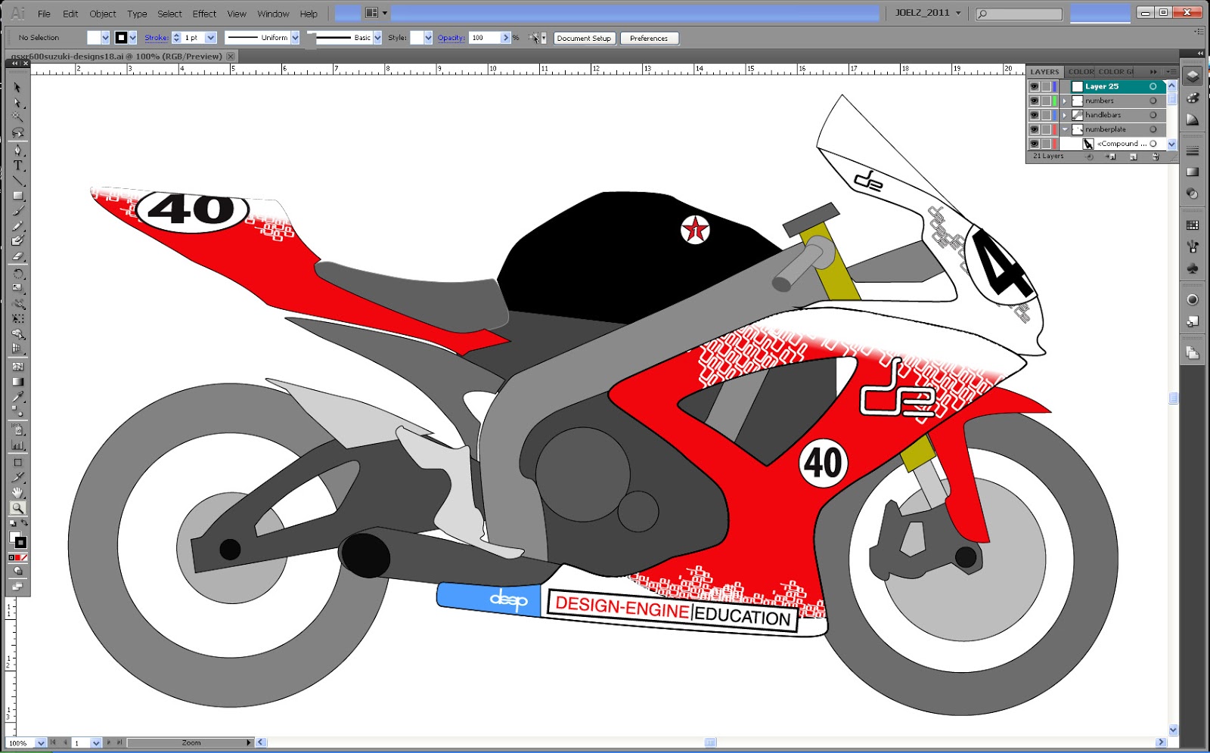Viewport: 1210px width, 753px height.
Task: Select the Scale tool
Action: pos(17,289)
